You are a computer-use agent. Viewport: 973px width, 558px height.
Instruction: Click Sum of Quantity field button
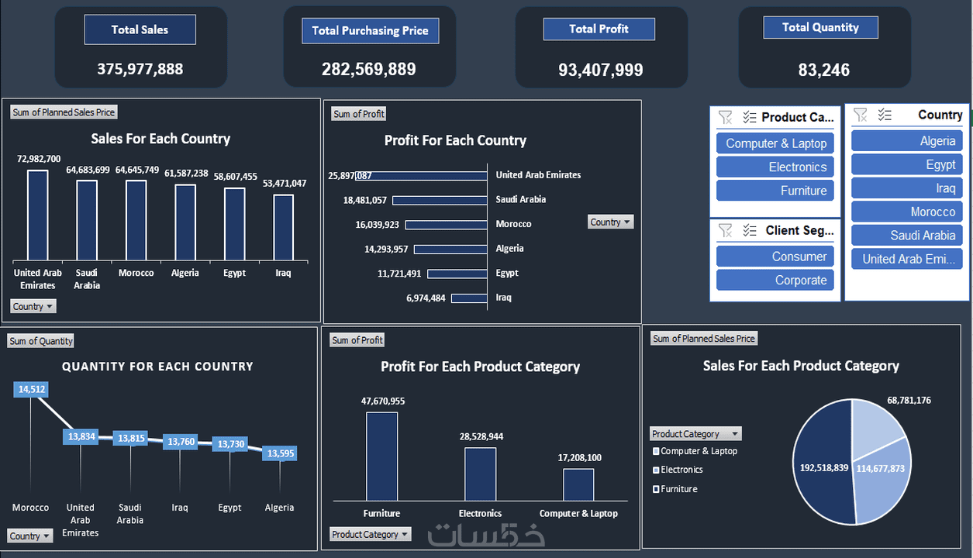[x=41, y=341]
